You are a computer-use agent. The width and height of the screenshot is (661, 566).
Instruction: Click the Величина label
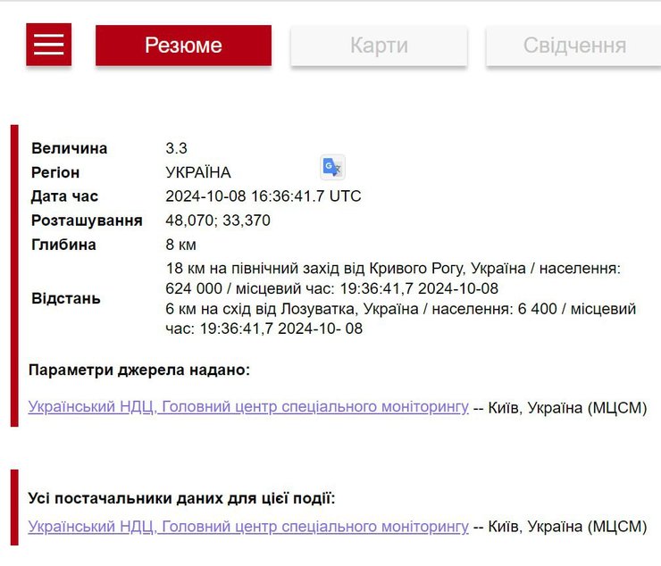[x=70, y=148]
